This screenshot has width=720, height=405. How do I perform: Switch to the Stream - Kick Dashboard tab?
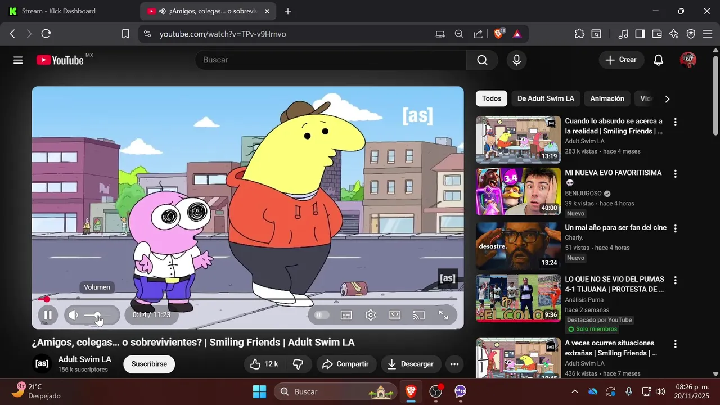click(x=59, y=11)
